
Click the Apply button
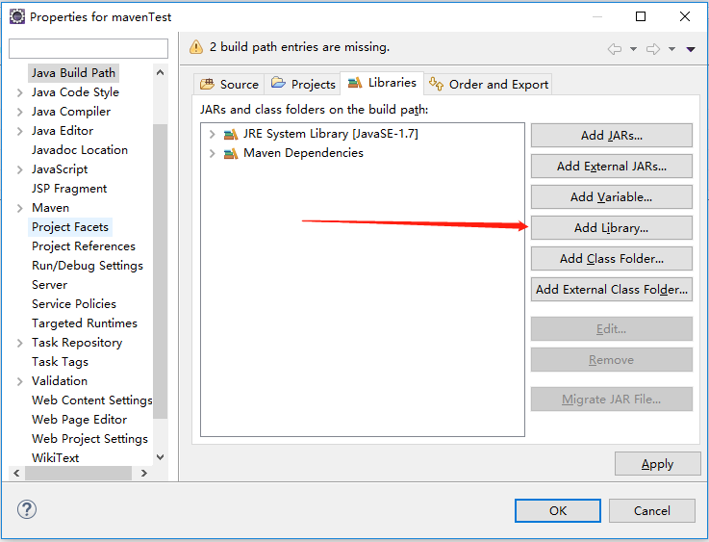pos(657,464)
